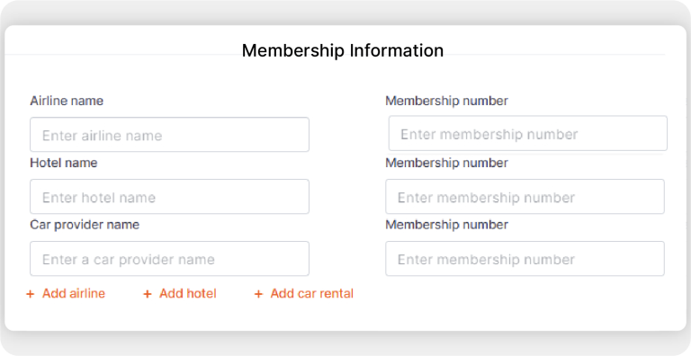Screen dimensions: 691x356
Task: Click the membership number field for airline
Action: tap(528, 133)
